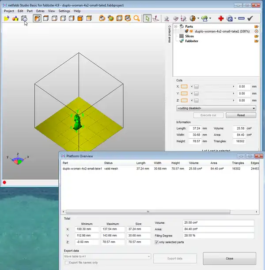The height and width of the screenshot is (270, 265).
Task: Toggle only selected parts checkbox
Action: coord(158,242)
